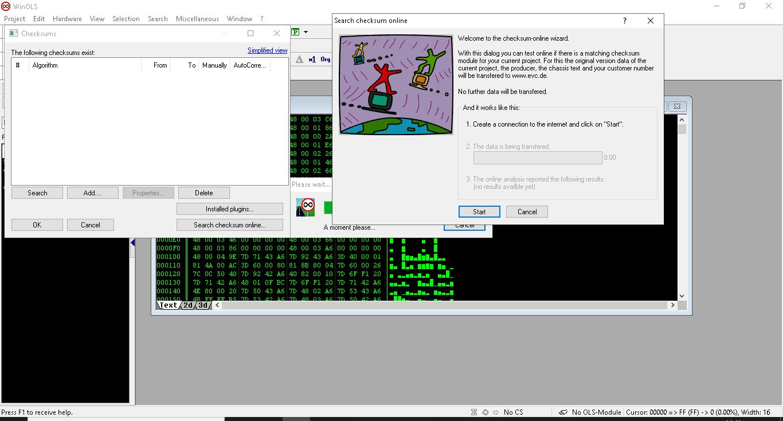Switch to the 3d view tab

[203, 305]
